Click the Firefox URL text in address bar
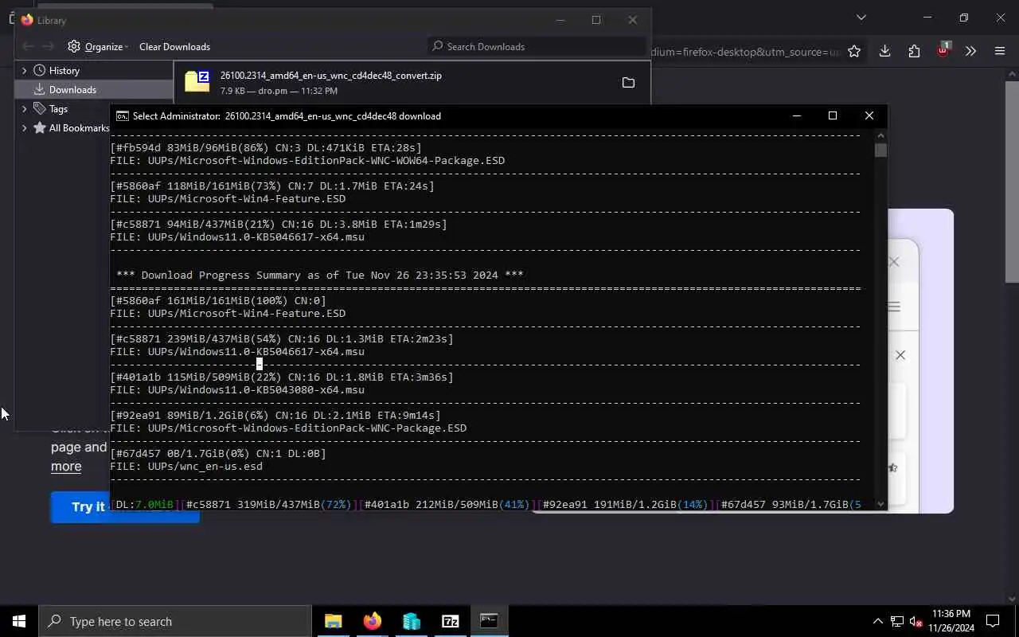 (745, 52)
